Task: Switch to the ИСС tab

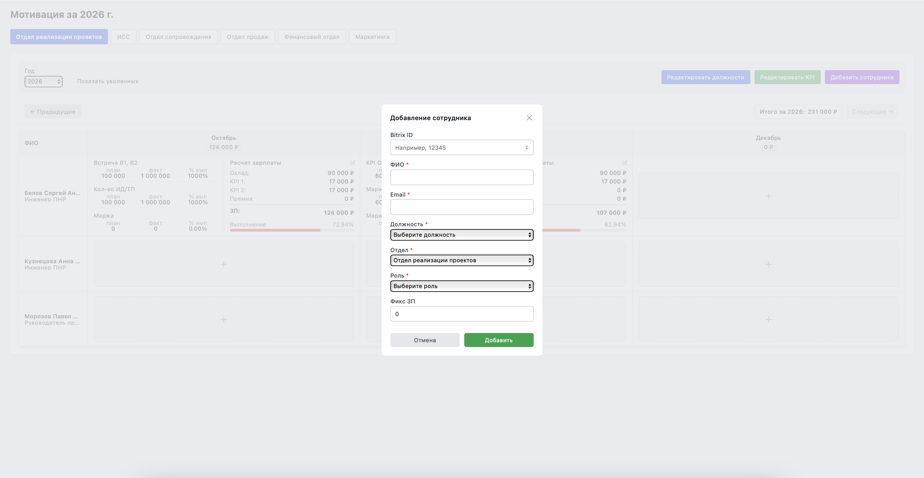Action: (123, 37)
